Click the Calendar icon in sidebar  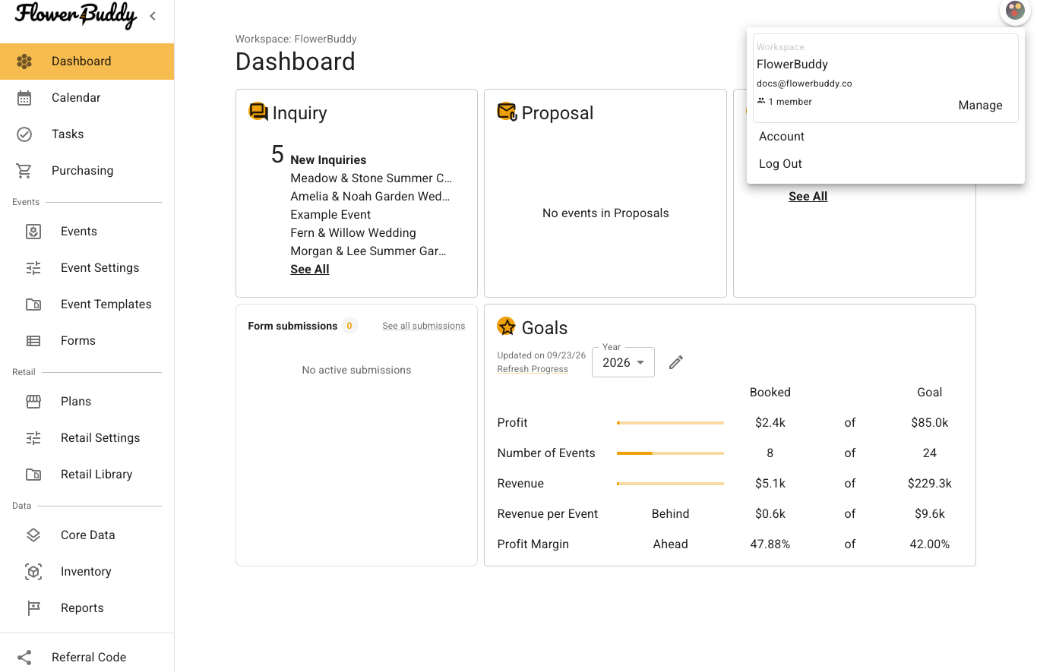(24, 98)
